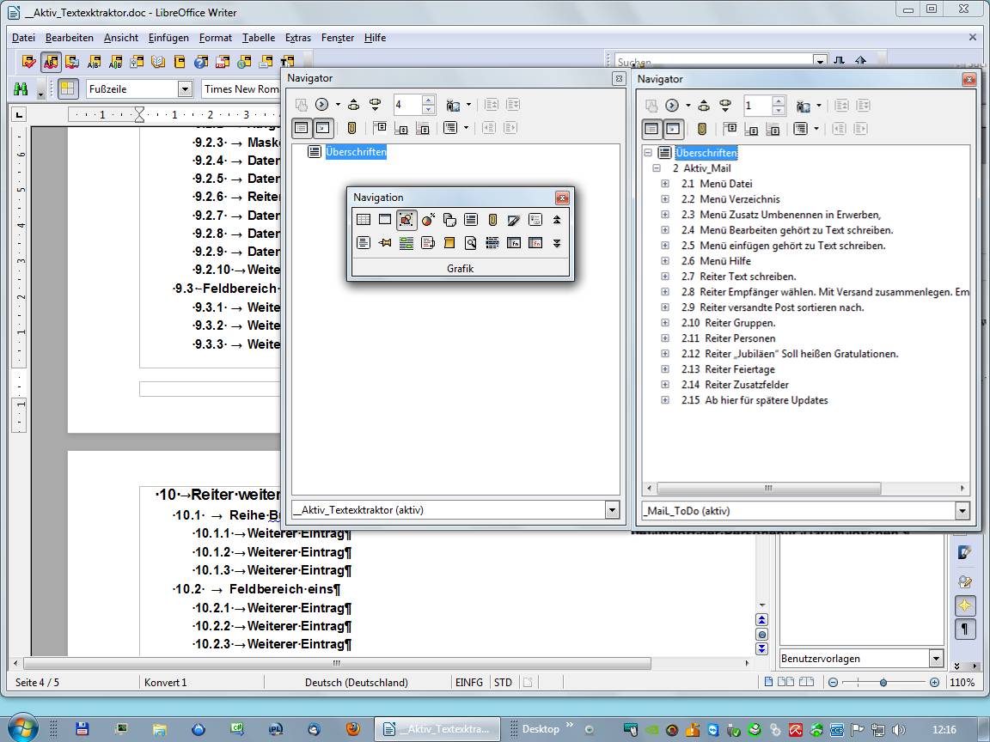The height and width of the screenshot is (742, 990).
Task: Toggle yellow table grid button beside Fußzeile
Action: pyautogui.click(x=68, y=89)
